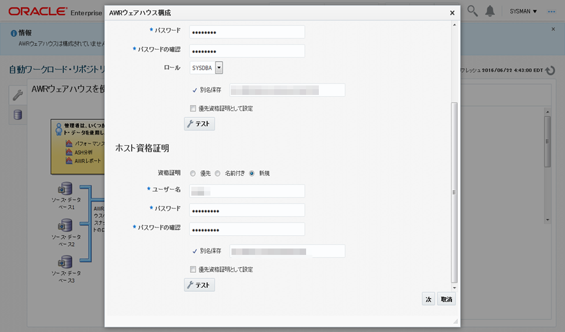This screenshot has width=565, height=332.
Task: Select the wrench sidebar tab
Action: [x=18, y=95]
